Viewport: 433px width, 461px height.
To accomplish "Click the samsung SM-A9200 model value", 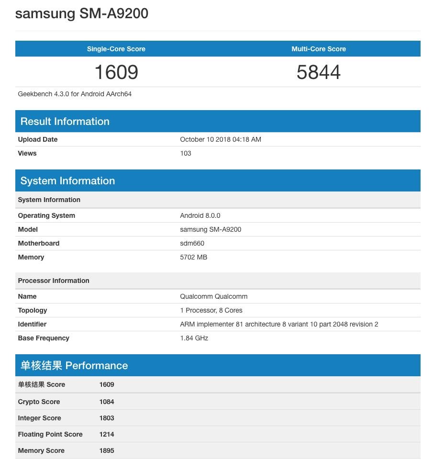I will (x=211, y=229).
